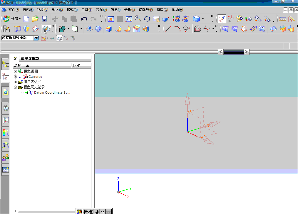
Task: Uncheck the Datum Coordinate System checkbox
Action: click(26, 92)
